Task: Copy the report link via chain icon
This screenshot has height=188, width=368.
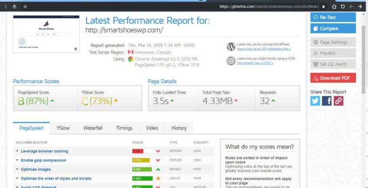Action: click(x=339, y=101)
